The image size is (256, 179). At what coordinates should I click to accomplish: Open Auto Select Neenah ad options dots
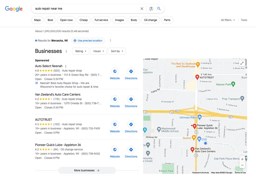click(x=66, y=66)
